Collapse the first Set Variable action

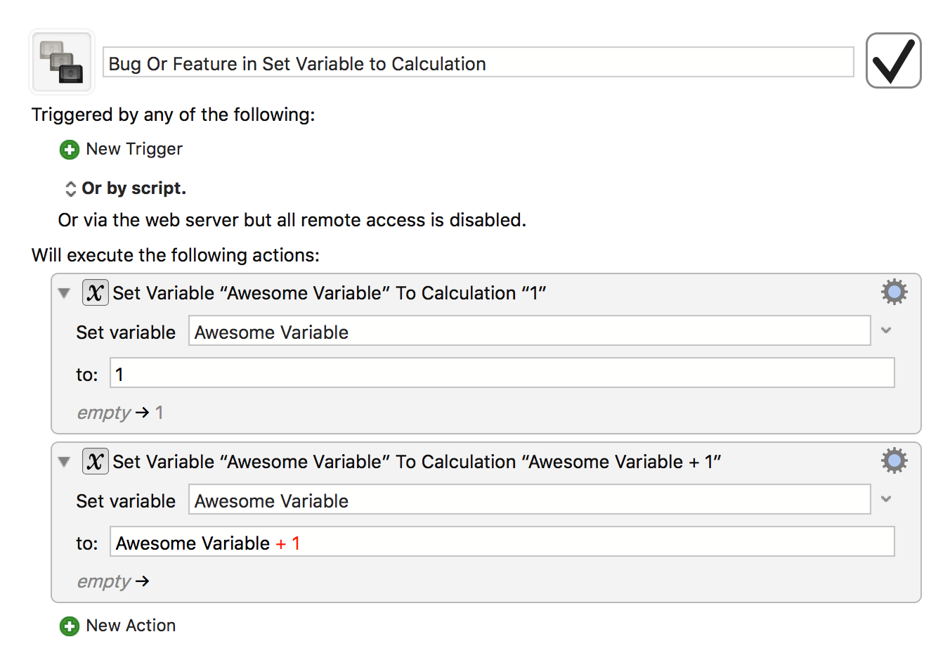point(64,293)
